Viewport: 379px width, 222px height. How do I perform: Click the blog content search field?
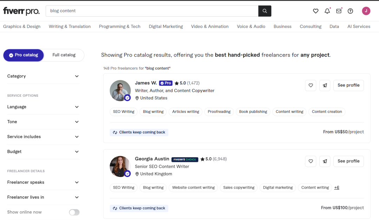coord(152,11)
